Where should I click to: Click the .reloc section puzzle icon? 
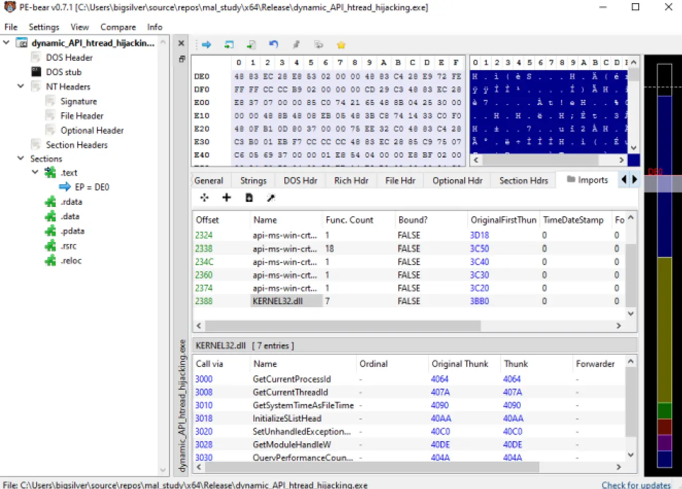pyautogui.click(x=50, y=260)
